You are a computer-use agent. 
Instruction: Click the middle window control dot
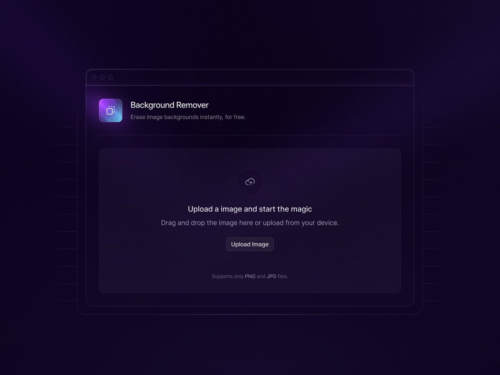(x=102, y=77)
